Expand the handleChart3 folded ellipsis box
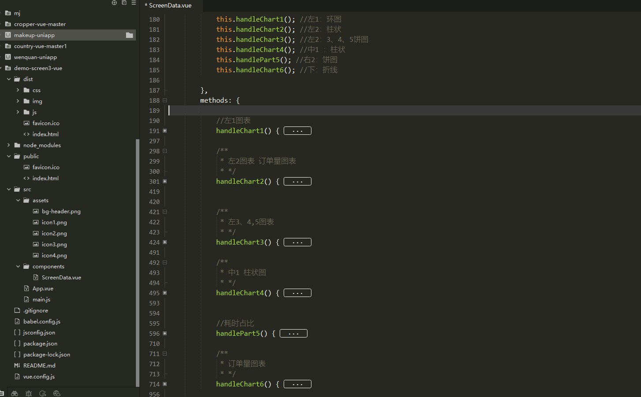Image resolution: width=641 pixels, height=397 pixels. tap(297, 242)
